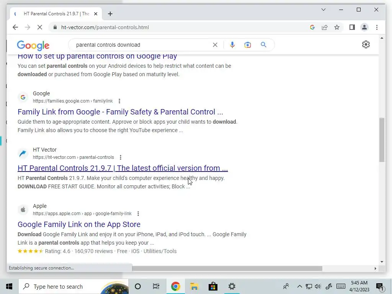
Task: Click the forward navigation arrow
Action: pyautogui.click(x=28, y=27)
